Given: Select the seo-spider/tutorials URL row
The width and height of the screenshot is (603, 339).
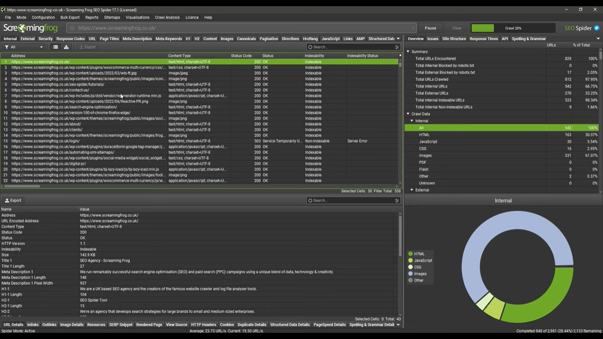Looking at the screenshot, I should coord(199,84).
